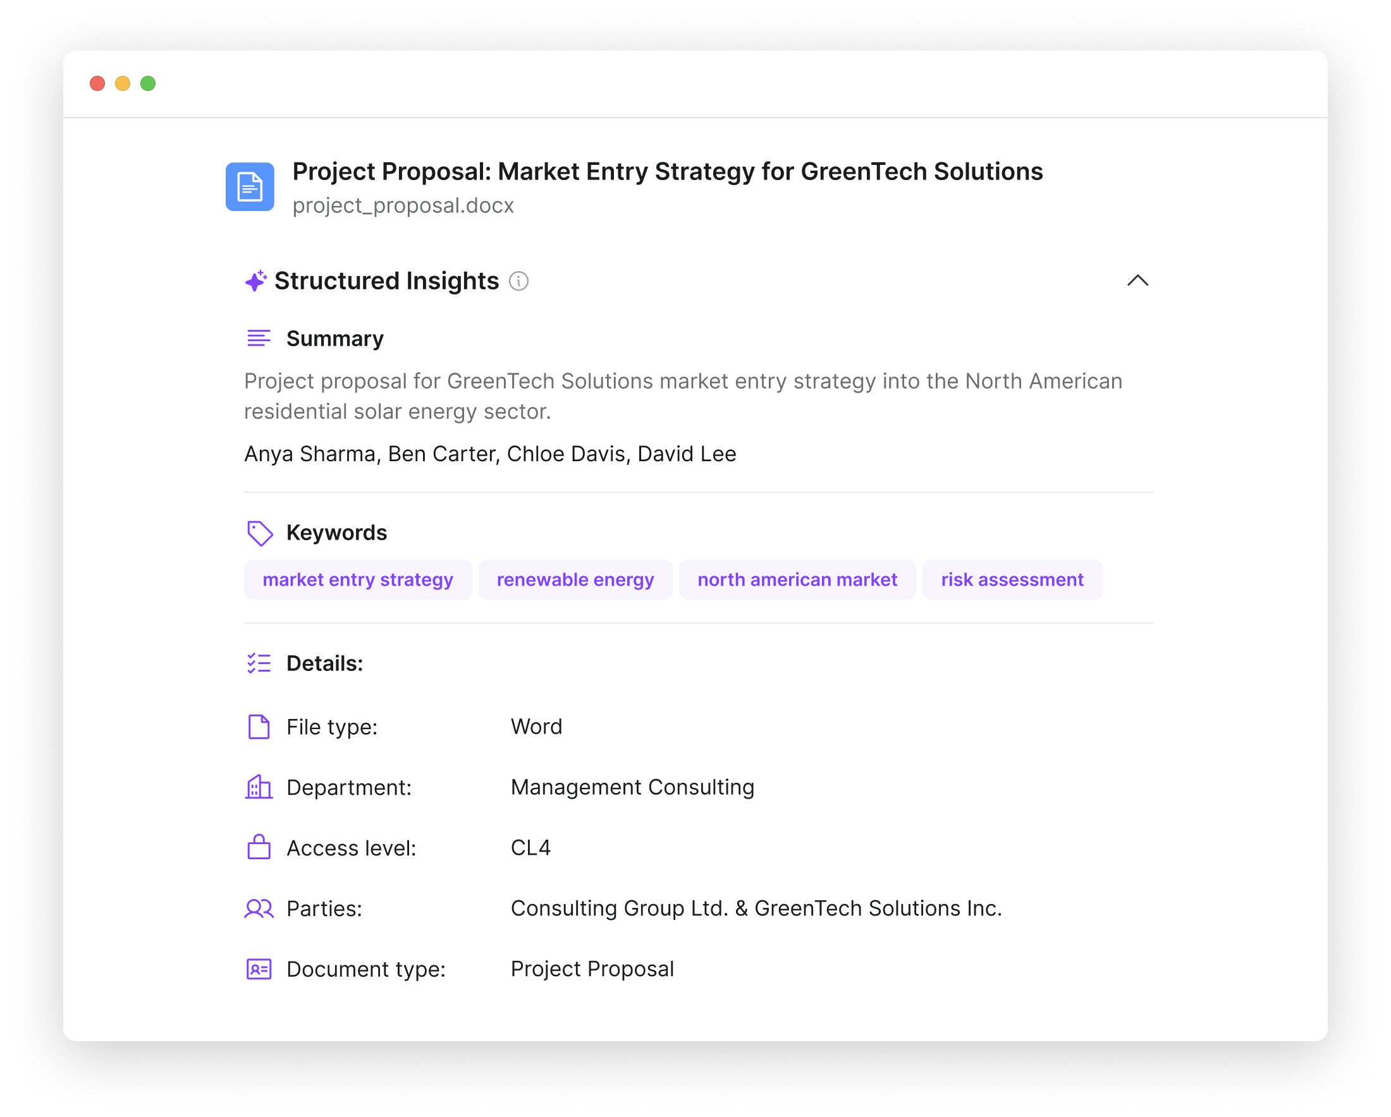Select the market entry strategy keyword
The height and width of the screenshot is (1117, 1391).
click(x=357, y=579)
